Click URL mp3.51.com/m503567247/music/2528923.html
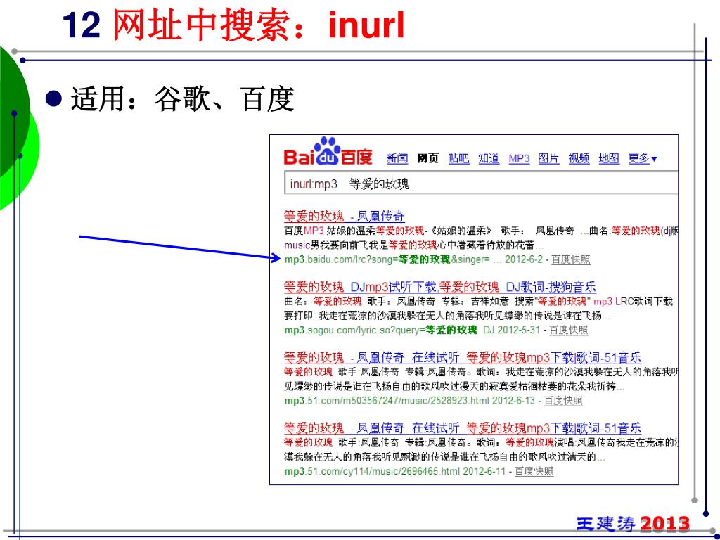 click(x=387, y=401)
